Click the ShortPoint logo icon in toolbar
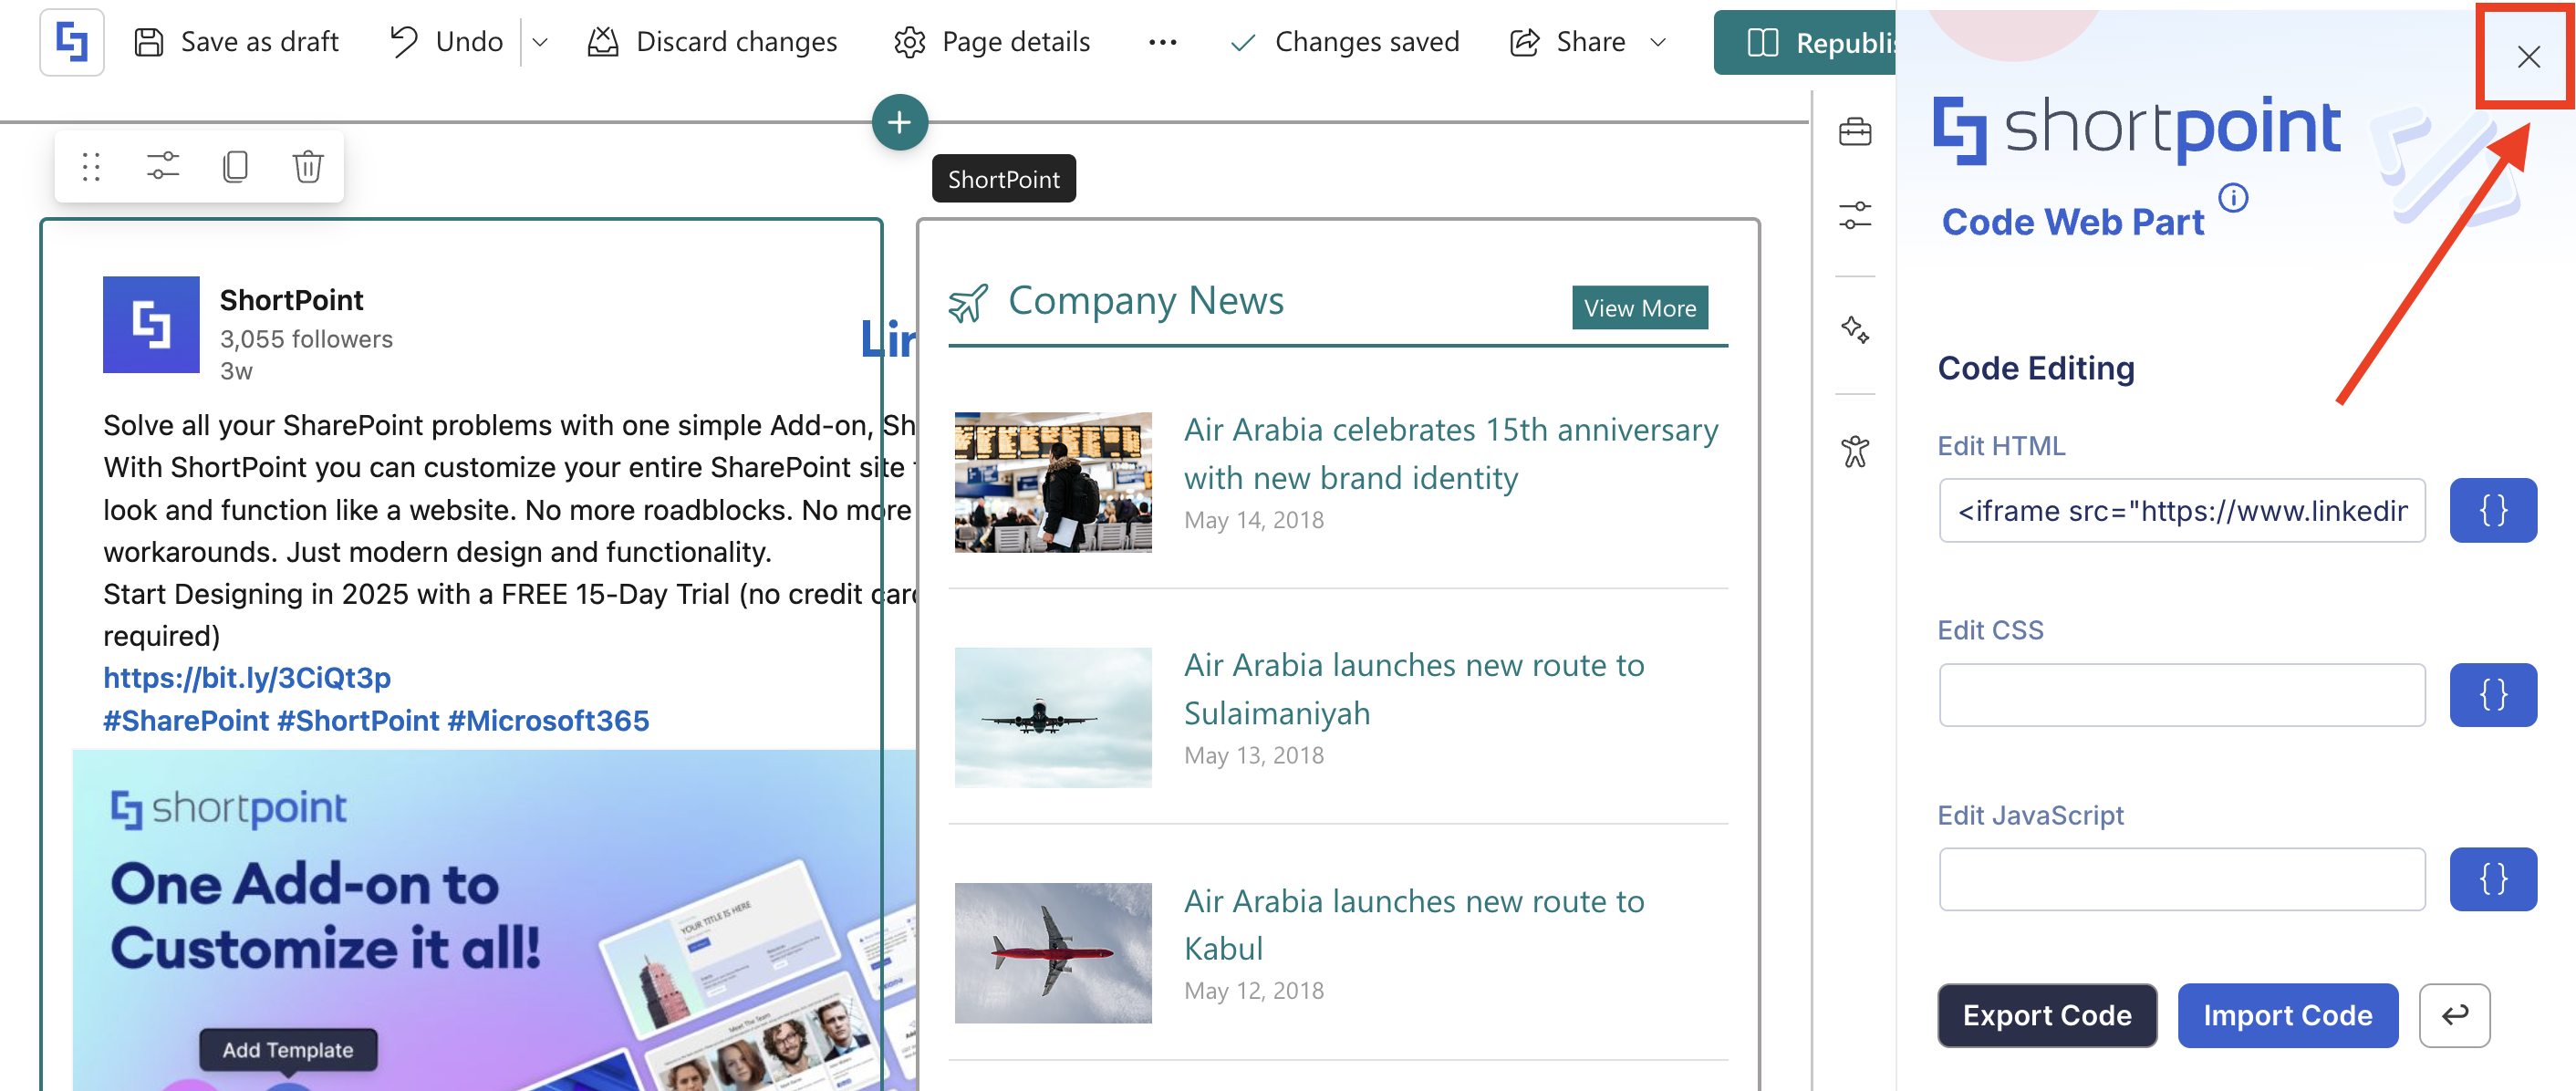The image size is (2576, 1091). [72, 42]
